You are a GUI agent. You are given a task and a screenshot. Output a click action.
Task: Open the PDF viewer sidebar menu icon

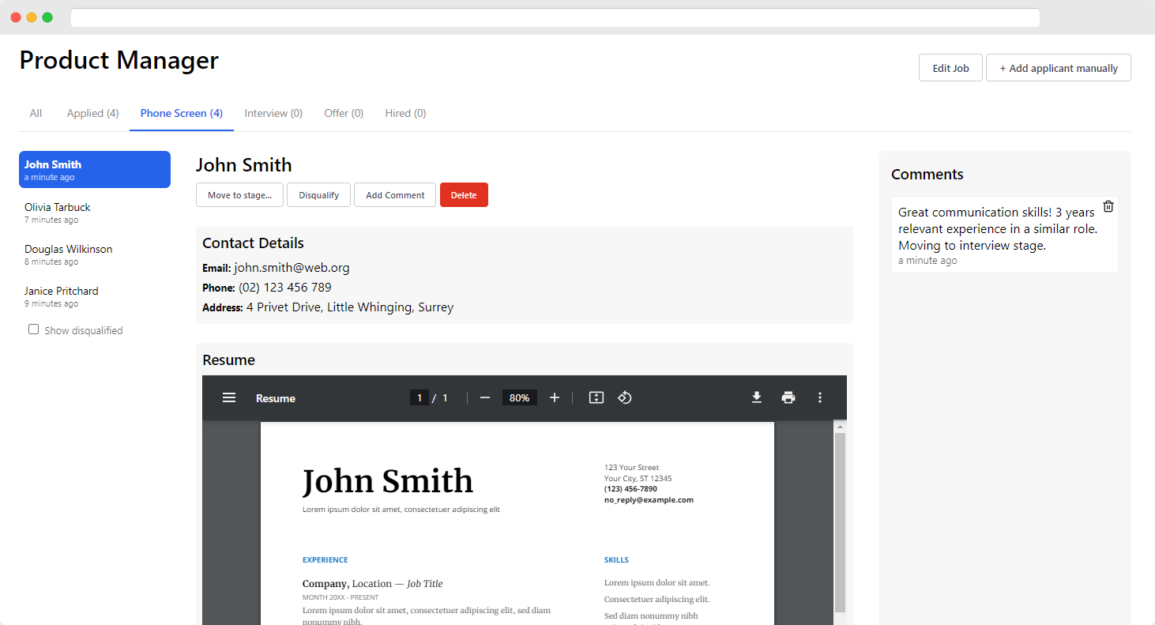coord(229,397)
